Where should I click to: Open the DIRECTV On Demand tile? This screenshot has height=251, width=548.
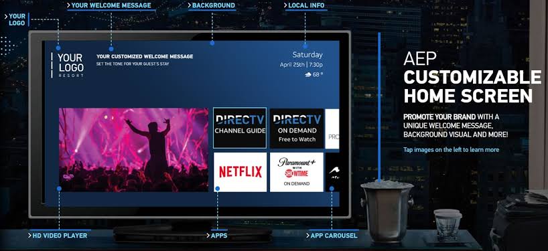pyautogui.click(x=297, y=129)
